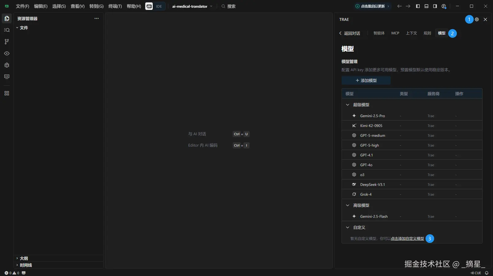Open the Source Control branch icon
The height and width of the screenshot is (276, 493).
click(7, 42)
